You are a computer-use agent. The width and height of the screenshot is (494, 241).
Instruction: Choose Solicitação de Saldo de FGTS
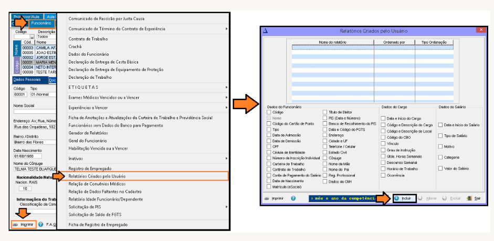tap(95, 215)
